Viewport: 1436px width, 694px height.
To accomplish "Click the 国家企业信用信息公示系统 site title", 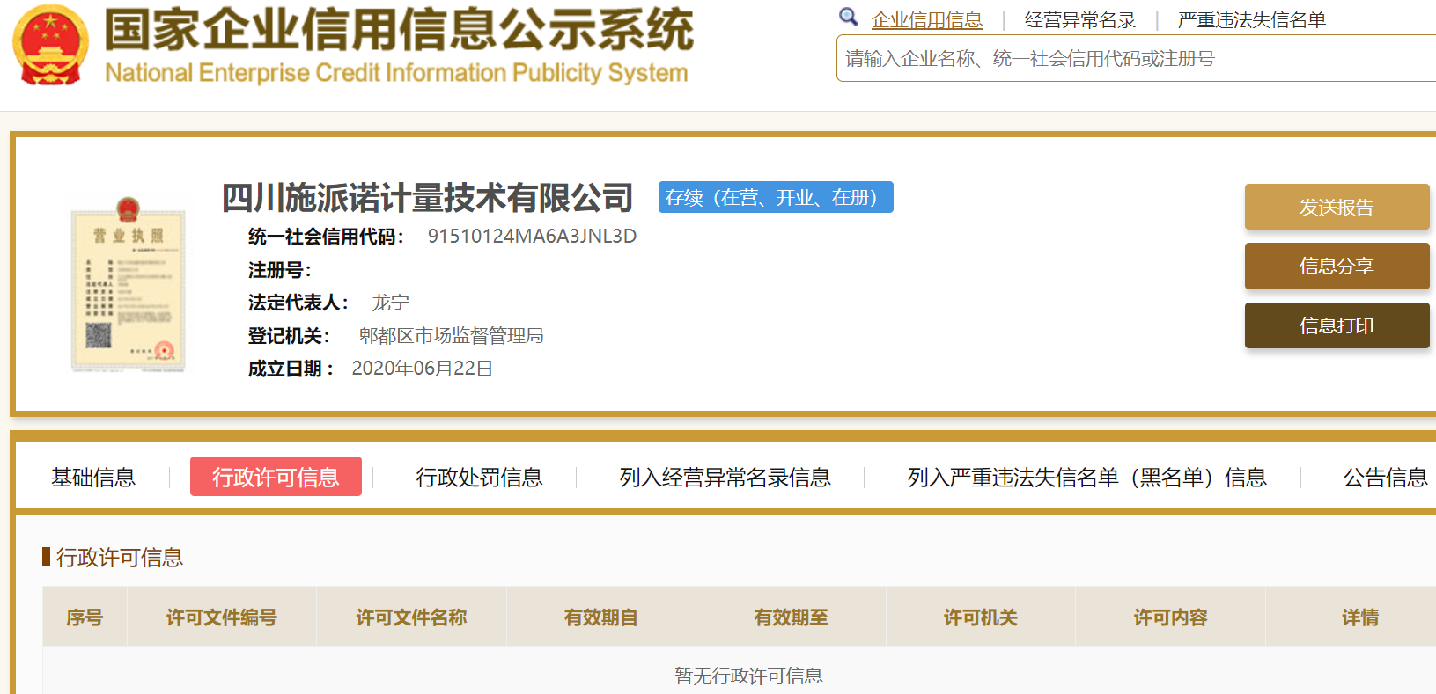I will pyautogui.click(x=399, y=29).
